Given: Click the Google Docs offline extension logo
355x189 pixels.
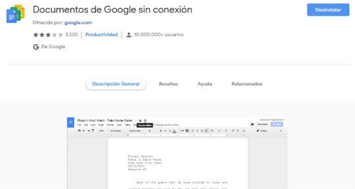Looking at the screenshot, I should pos(16,14).
